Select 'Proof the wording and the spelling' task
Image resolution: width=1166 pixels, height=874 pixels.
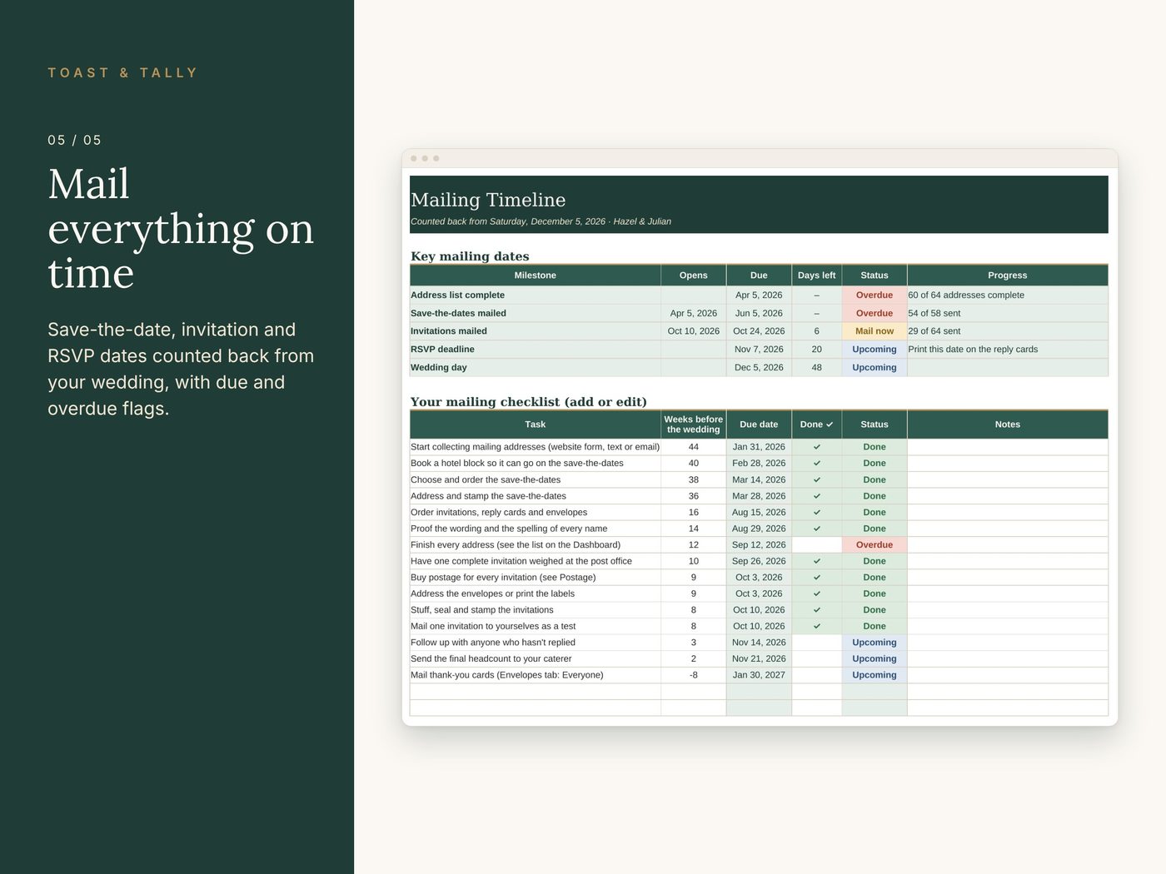click(x=536, y=529)
